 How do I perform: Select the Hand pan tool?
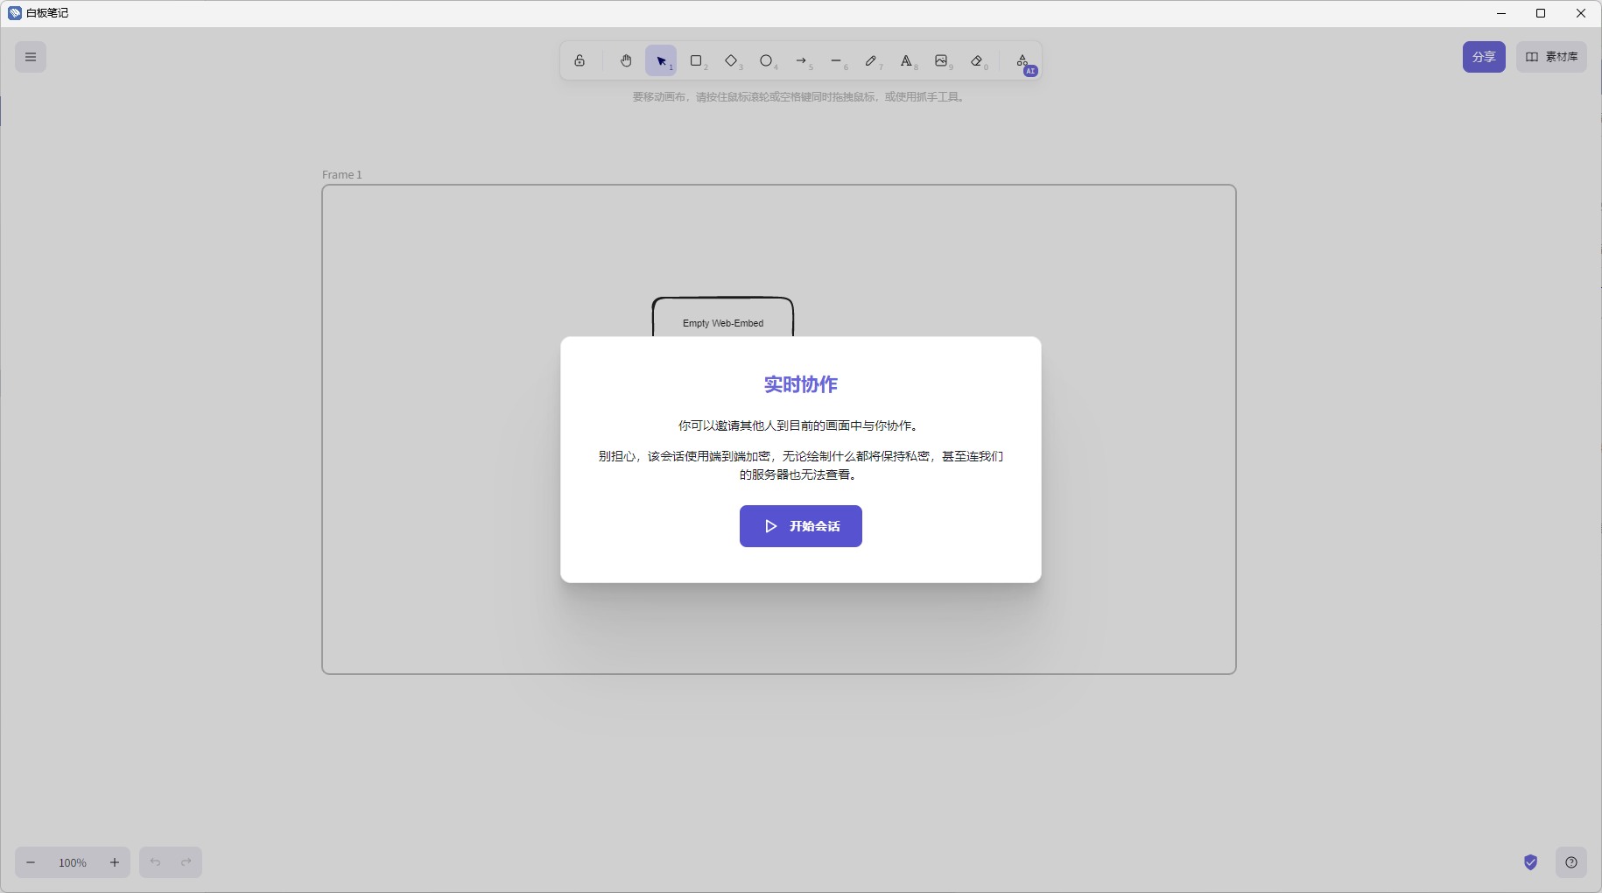click(626, 60)
